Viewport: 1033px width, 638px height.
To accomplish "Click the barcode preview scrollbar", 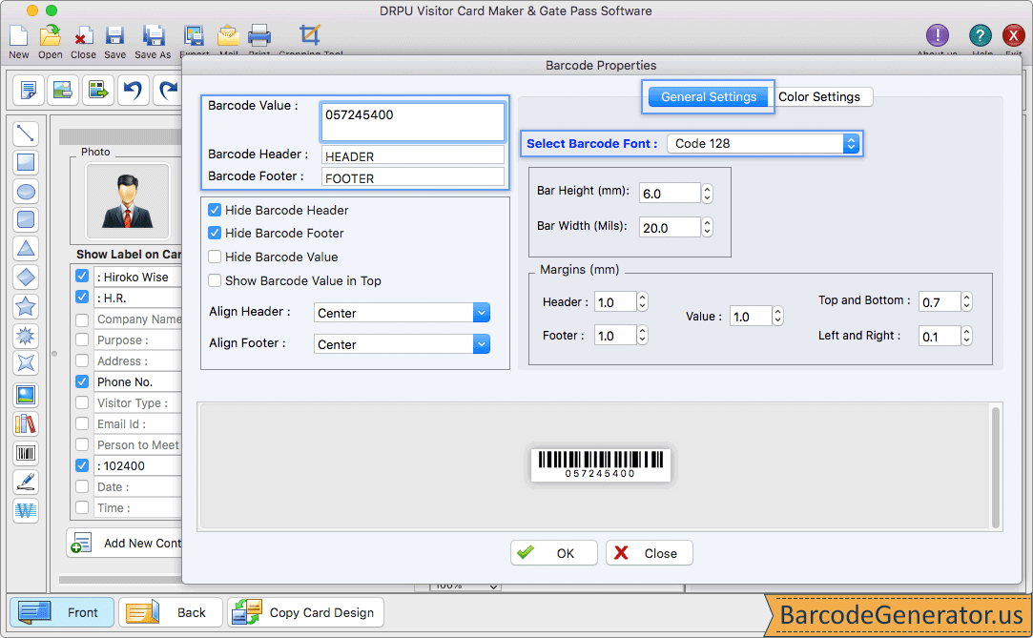I will [996, 466].
